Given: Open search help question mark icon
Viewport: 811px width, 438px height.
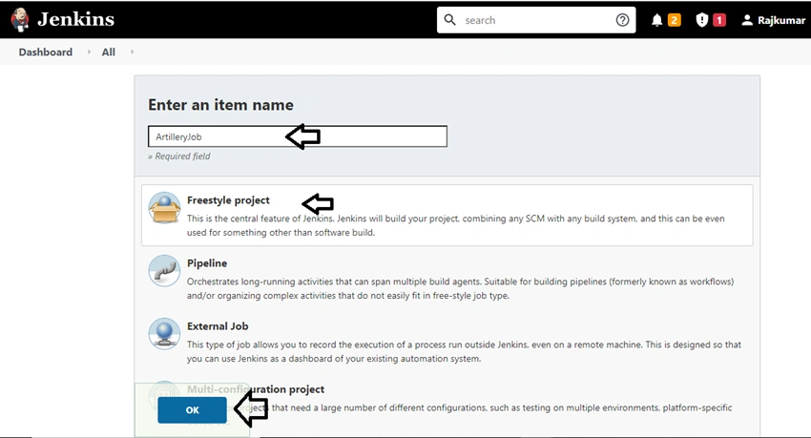Looking at the screenshot, I should coord(623,20).
